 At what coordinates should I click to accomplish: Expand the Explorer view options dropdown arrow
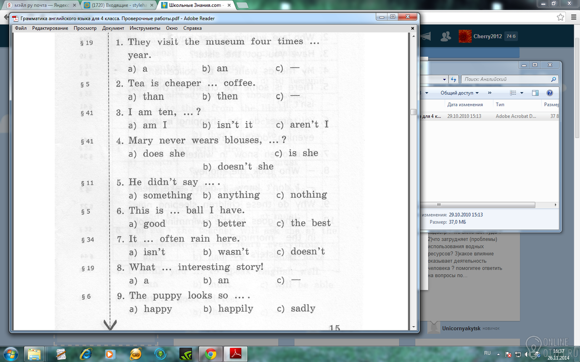tap(522, 93)
